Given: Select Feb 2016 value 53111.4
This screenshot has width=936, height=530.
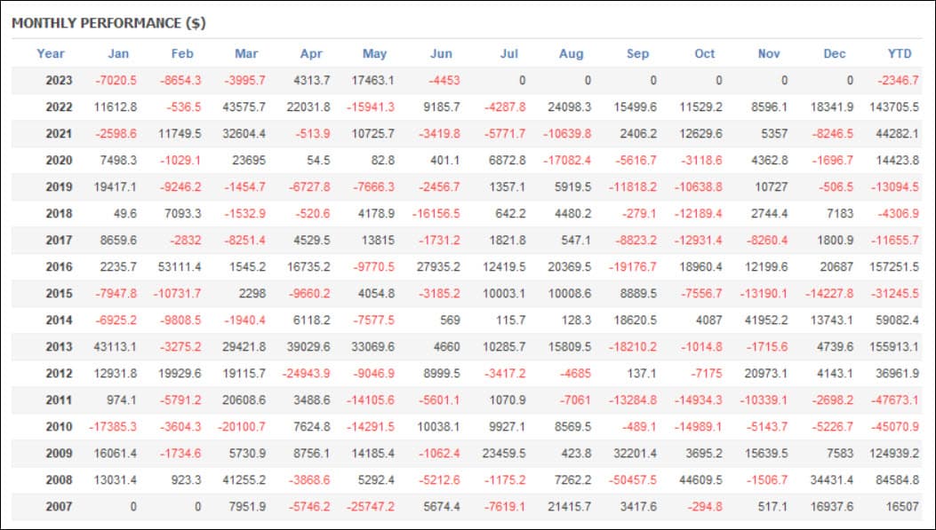Looking at the screenshot, I should point(179,267).
